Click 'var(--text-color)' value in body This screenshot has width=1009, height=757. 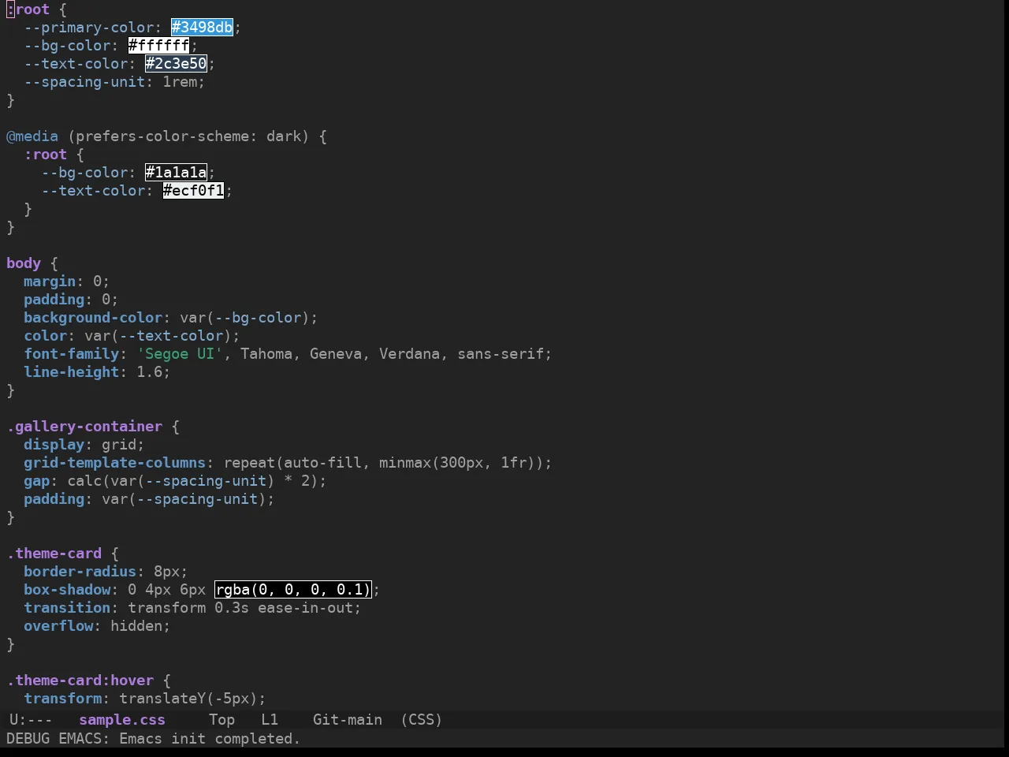pyautogui.click(x=158, y=336)
